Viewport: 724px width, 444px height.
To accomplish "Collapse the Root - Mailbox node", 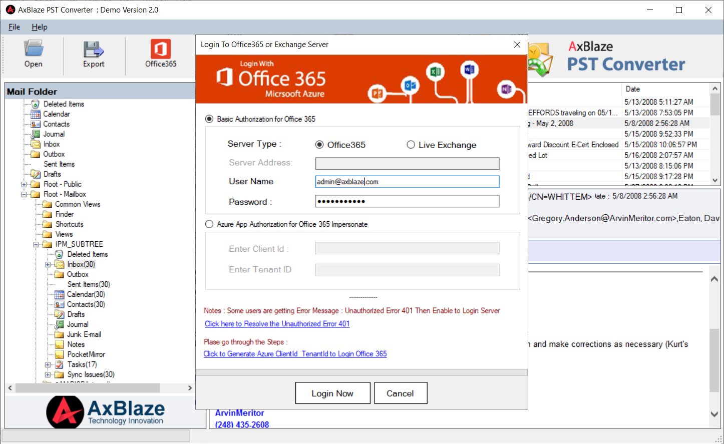I will pos(24,194).
